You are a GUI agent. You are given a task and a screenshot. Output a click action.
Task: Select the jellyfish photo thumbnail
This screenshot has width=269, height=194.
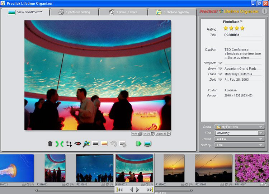pos(16,168)
